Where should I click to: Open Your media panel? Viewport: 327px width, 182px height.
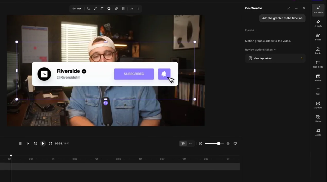[x=318, y=64]
